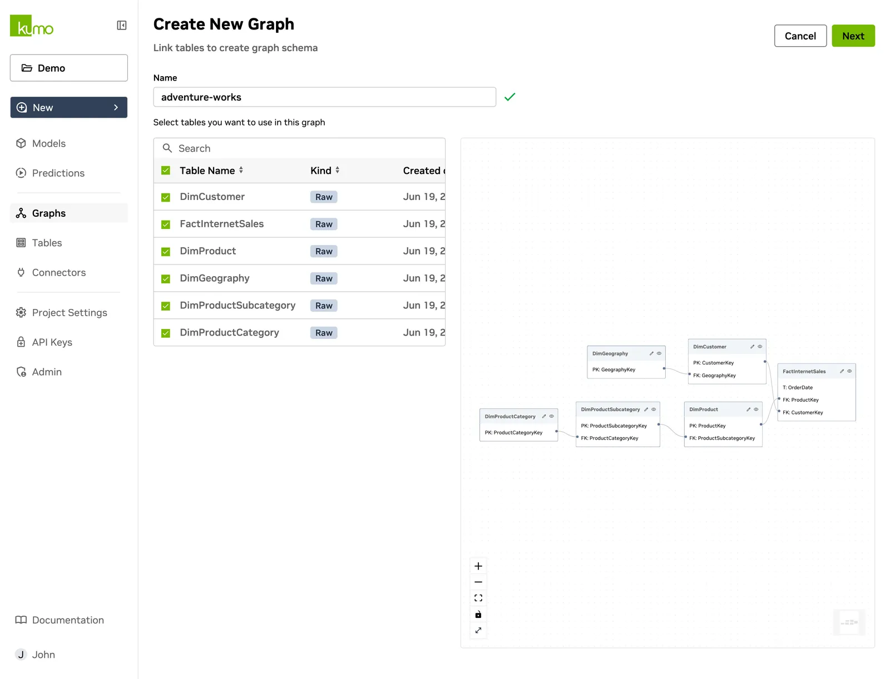Screen dimensions: 890x679
Task: Go to Tables in the sidebar
Action: coord(39,243)
